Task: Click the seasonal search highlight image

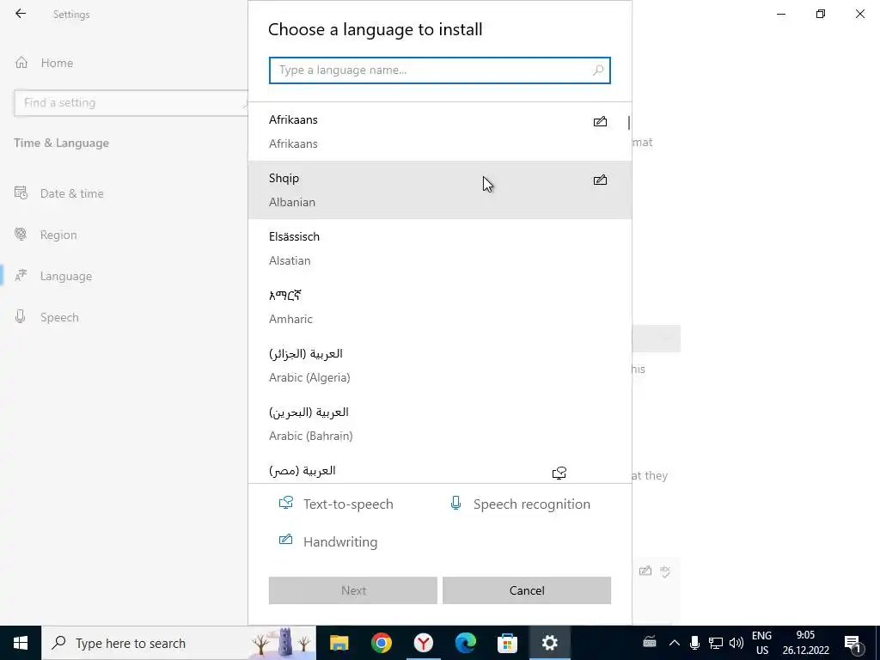Action: (x=281, y=643)
